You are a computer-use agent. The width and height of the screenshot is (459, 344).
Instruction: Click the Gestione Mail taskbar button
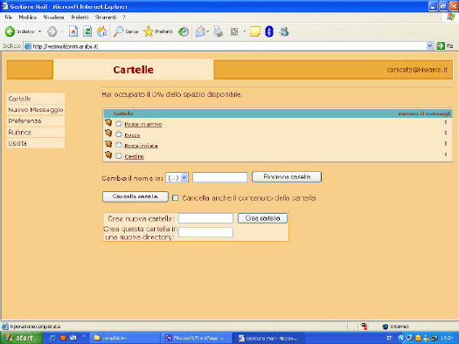pyautogui.click(x=268, y=338)
